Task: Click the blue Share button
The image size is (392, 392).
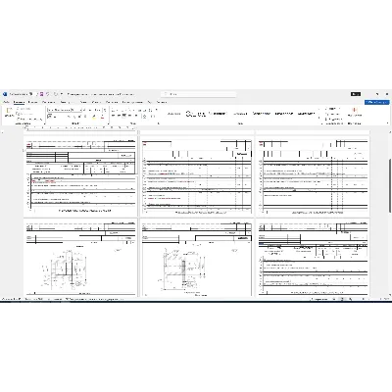Action: point(376,102)
